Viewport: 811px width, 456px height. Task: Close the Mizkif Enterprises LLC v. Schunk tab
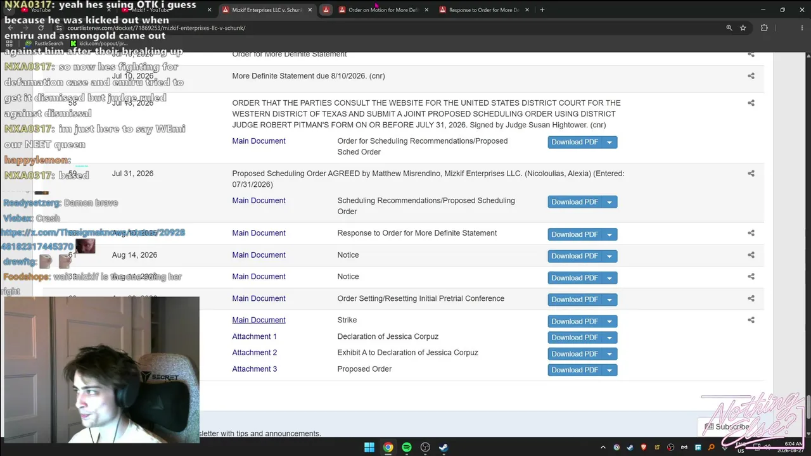pyautogui.click(x=310, y=10)
